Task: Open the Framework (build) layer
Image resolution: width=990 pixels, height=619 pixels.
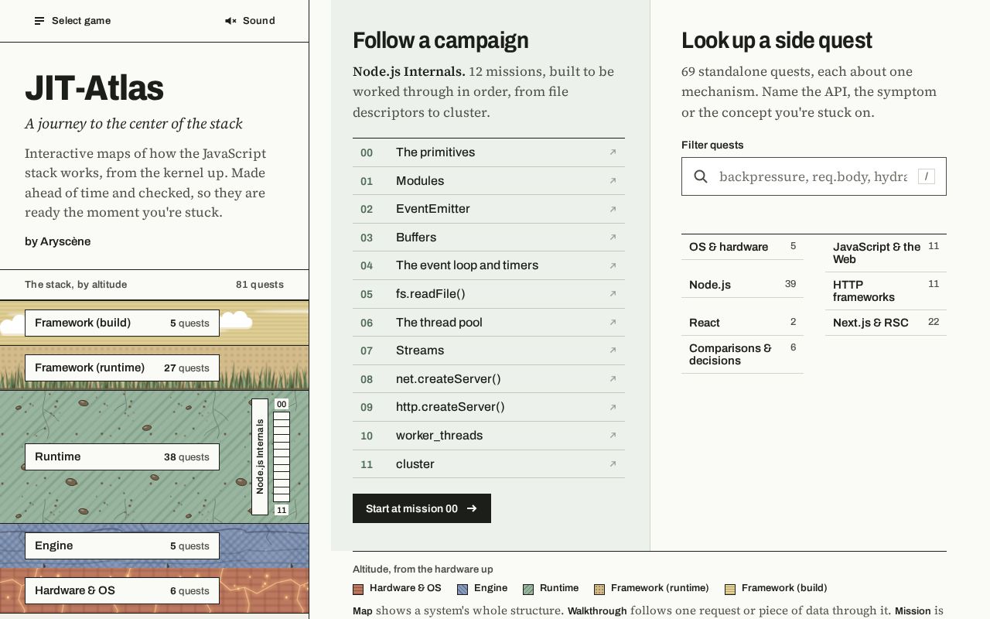Action: click(x=122, y=323)
